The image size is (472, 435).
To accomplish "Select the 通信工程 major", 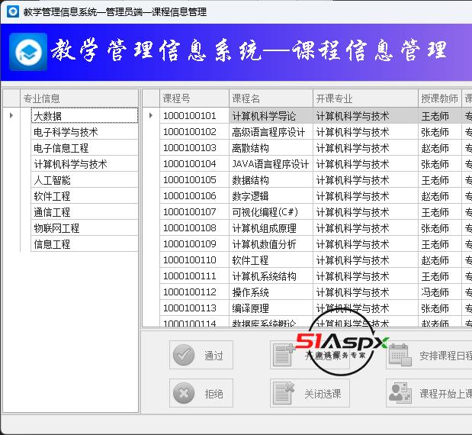I will pos(85,212).
